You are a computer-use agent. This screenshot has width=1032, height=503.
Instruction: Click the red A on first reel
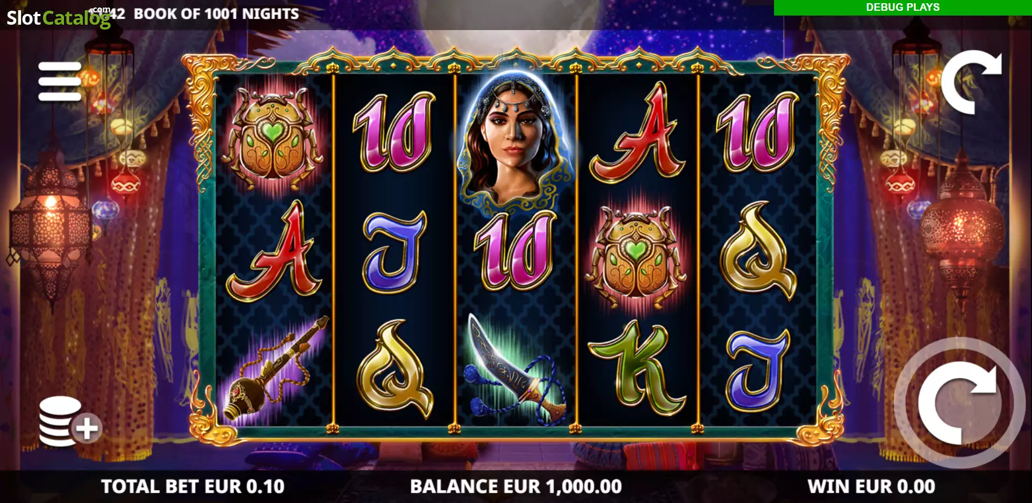click(x=274, y=252)
